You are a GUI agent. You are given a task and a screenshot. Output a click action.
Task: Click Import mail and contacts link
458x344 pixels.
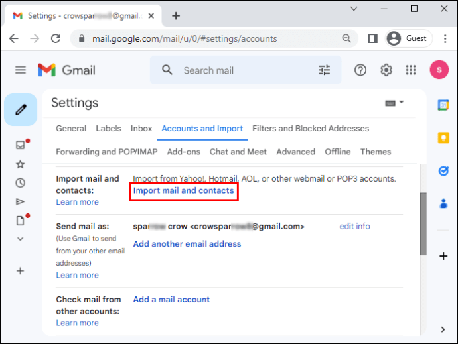click(x=183, y=190)
